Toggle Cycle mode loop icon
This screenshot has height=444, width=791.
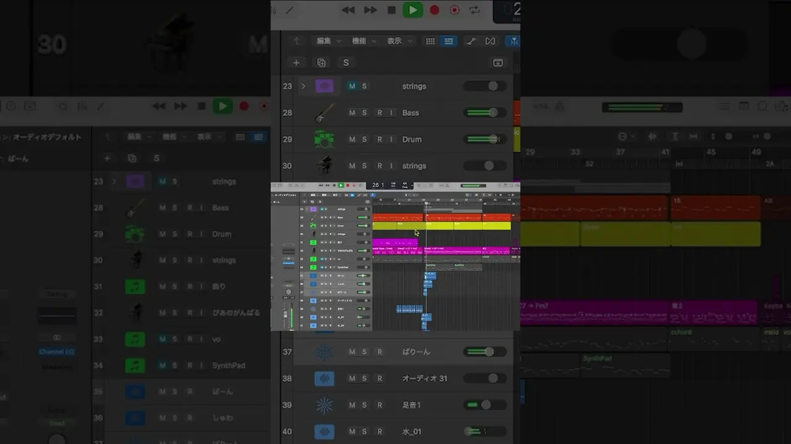coord(475,10)
